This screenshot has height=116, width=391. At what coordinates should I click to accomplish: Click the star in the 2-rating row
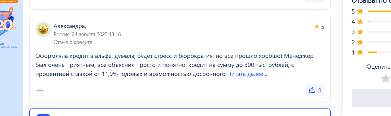360,42
